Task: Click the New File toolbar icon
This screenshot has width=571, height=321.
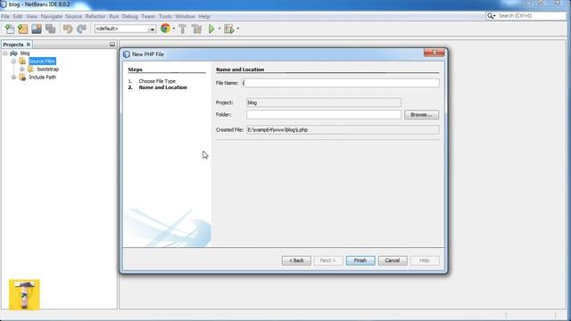Action: coord(10,29)
